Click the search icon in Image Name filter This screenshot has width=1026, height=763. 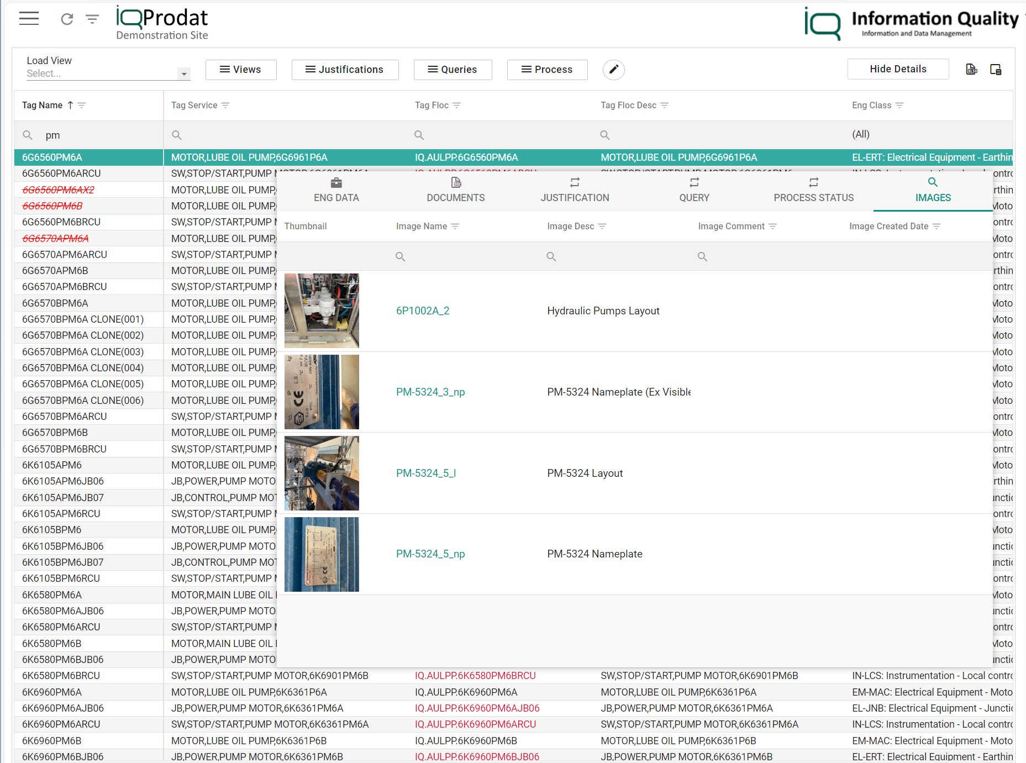(401, 256)
